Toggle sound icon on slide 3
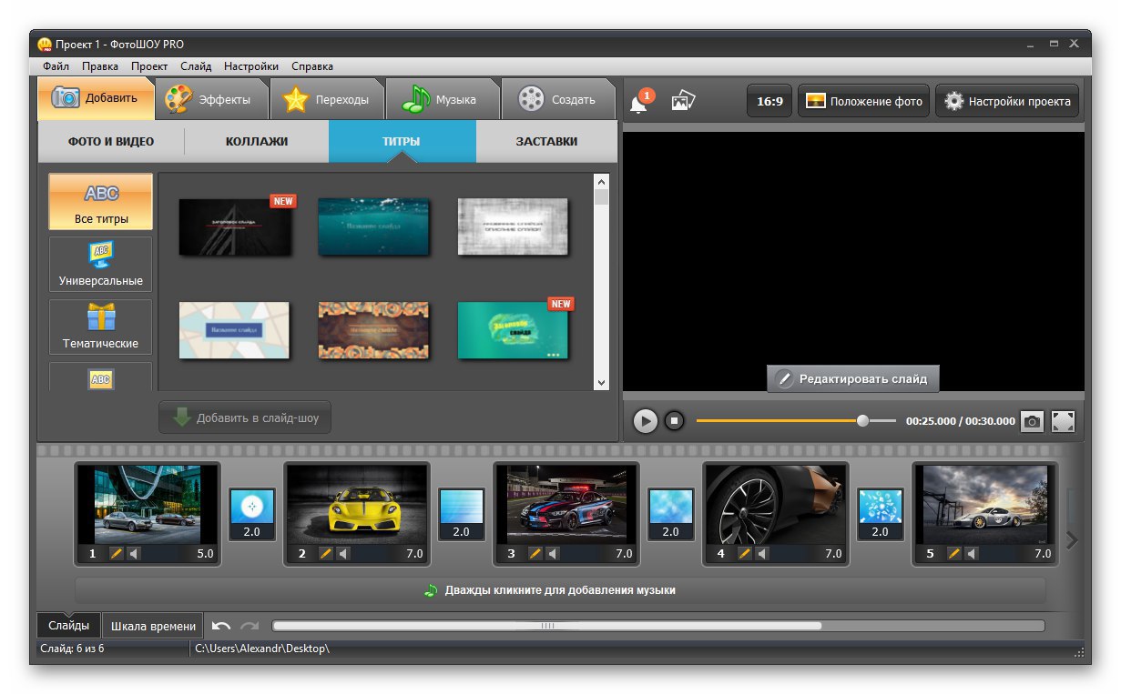The width and height of the screenshot is (1121, 694). (553, 553)
